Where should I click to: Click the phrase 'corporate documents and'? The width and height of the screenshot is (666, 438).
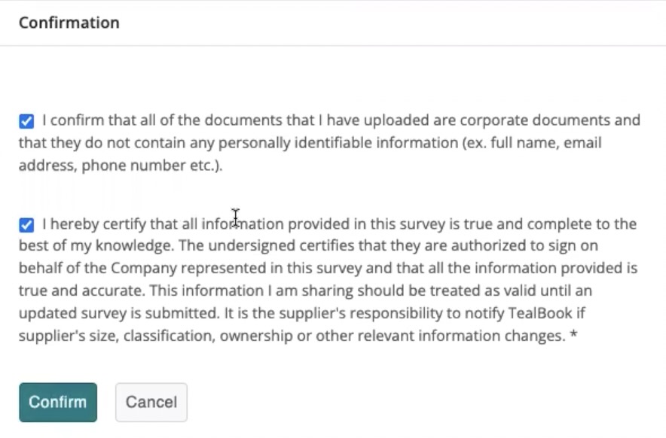pos(561,120)
